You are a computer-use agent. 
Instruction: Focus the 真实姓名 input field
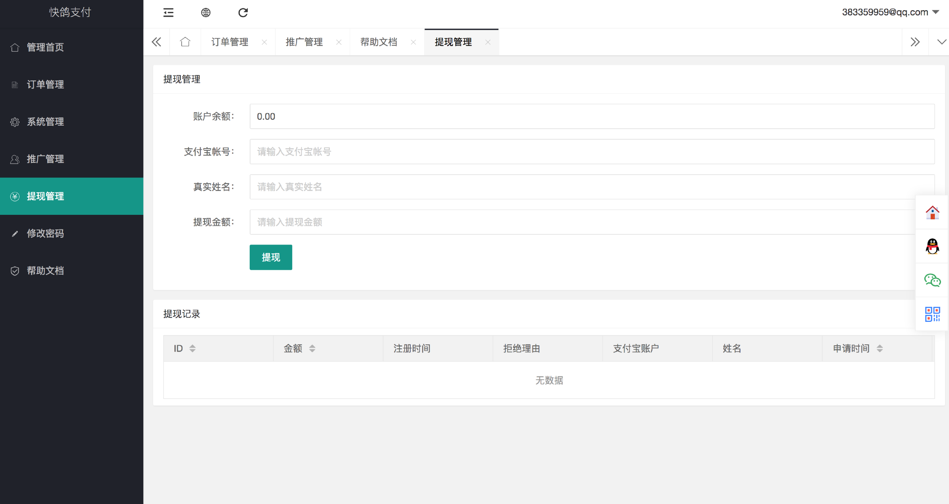tap(592, 187)
